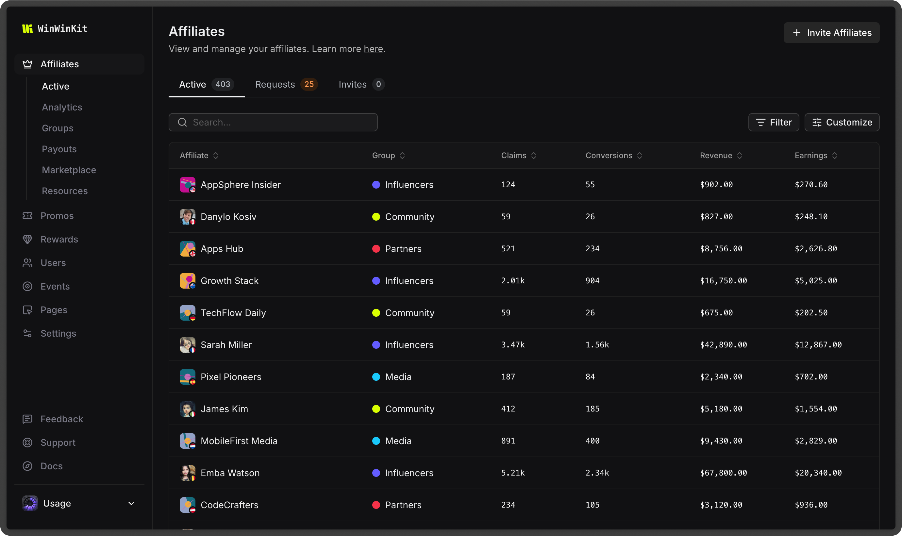Open Marketplace in the sidebar
Viewport: 902px width, 536px height.
click(69, 170)
